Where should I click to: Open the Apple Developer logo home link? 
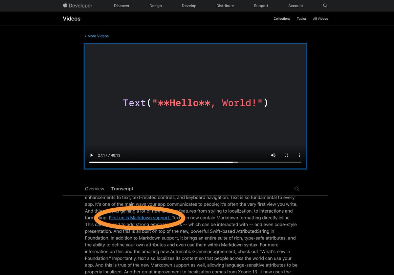(x=77, y=6)
